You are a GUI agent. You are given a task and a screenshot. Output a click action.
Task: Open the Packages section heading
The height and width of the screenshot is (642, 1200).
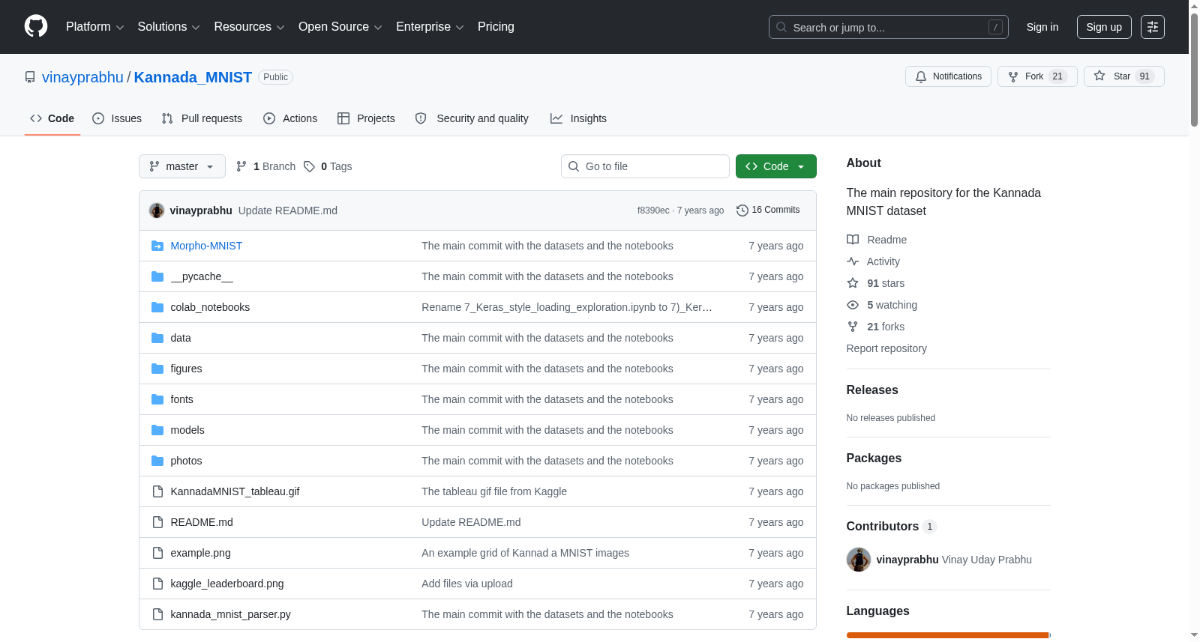click(x=874, y=458)
